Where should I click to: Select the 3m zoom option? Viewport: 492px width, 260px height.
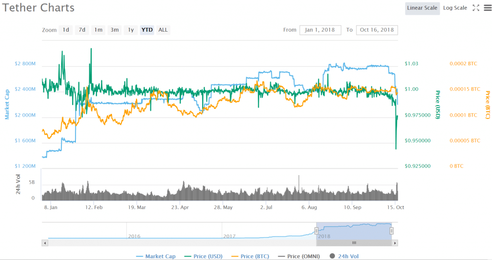coord(114,30)
